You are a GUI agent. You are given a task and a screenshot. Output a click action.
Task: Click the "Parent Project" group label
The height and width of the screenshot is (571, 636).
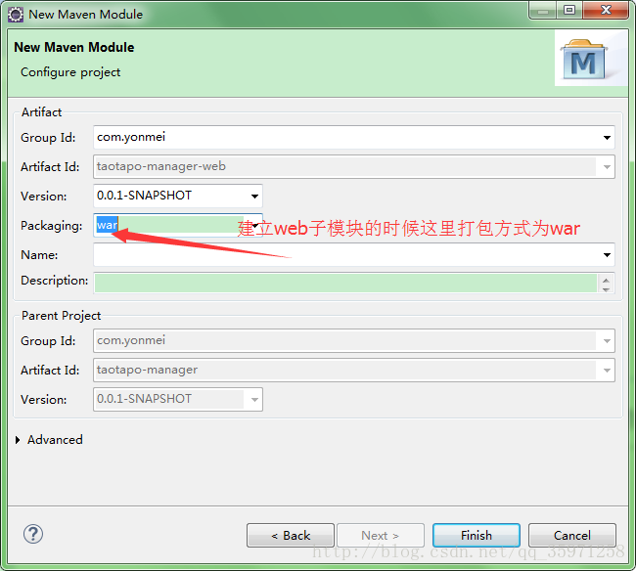click(x=61, y=316)
